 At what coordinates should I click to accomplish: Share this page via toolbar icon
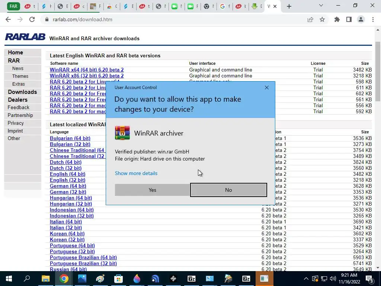click(x=310, y=20)
